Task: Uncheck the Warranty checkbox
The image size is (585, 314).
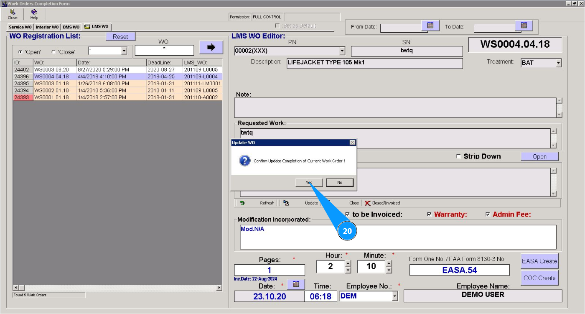Action: coord(429,214)
